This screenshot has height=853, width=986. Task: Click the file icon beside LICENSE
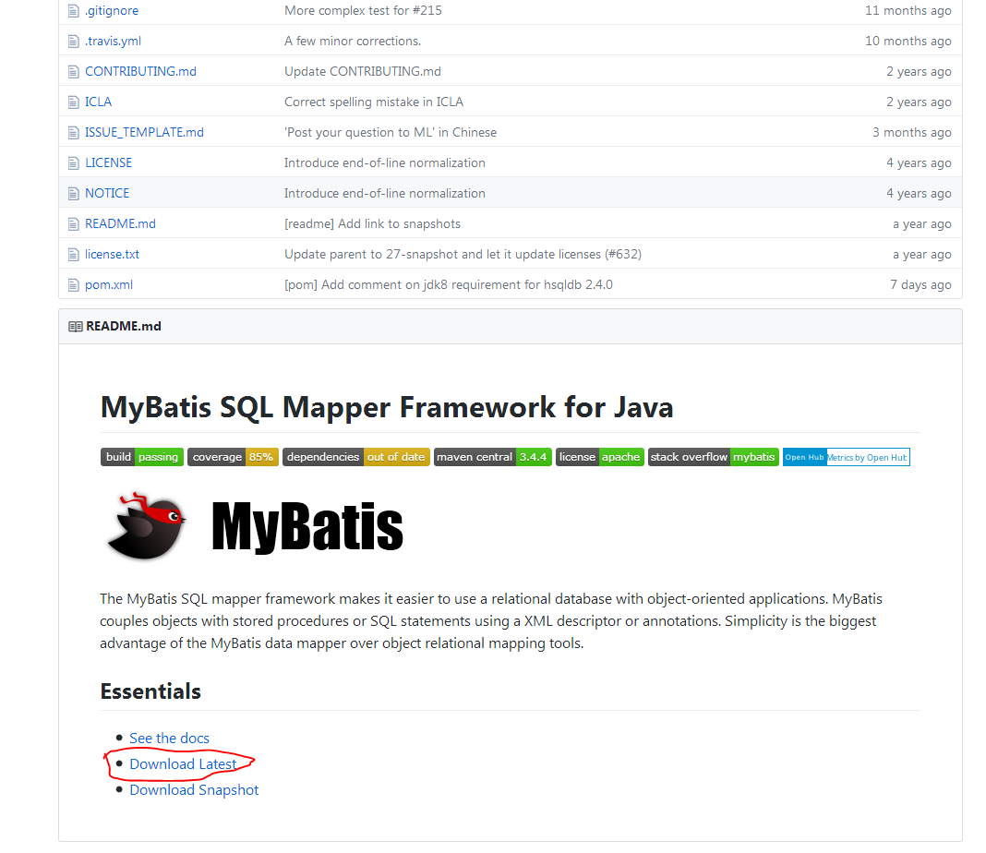pos(74,163)
